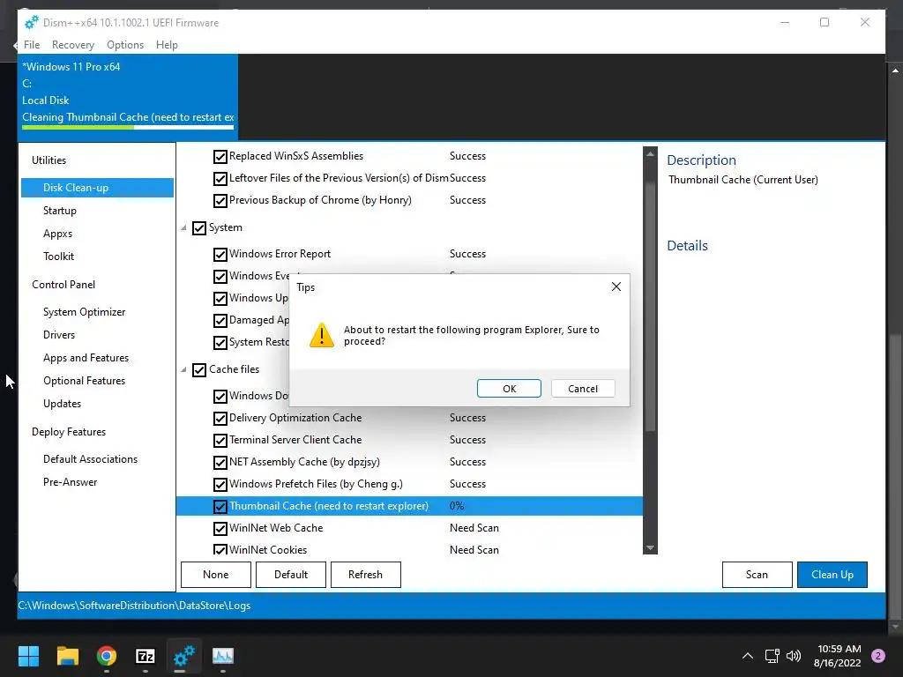903x677 pixels.
Task: Open Default Associations
Action: pos(91,459)
